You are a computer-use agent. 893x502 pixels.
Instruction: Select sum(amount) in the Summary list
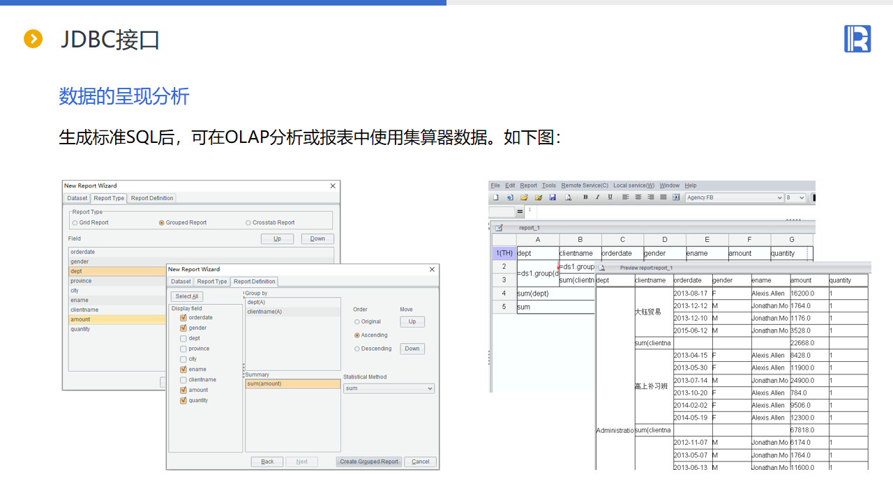293,384
